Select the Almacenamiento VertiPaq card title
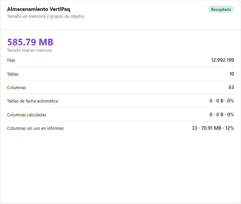The width and height of the screenshot is (241, 204). [38, 9]
